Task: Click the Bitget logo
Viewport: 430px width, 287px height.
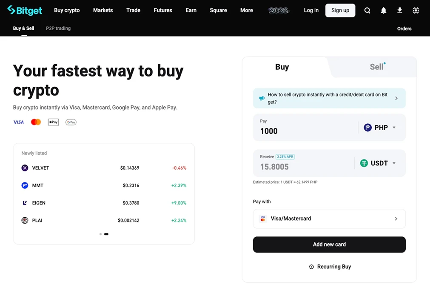Action: [x=25, y=10]
